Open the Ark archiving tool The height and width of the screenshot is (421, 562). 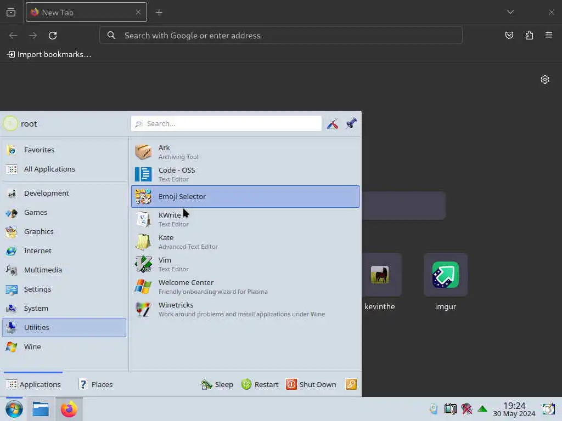coord(245,152)
